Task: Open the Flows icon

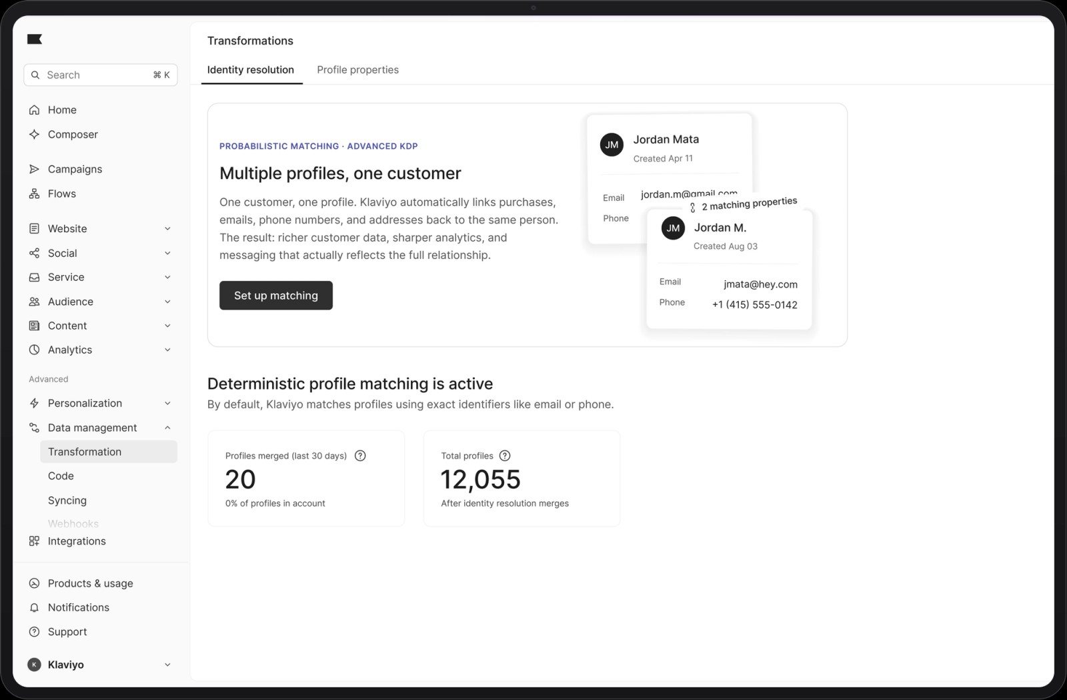Action: (x=34, y=194)
